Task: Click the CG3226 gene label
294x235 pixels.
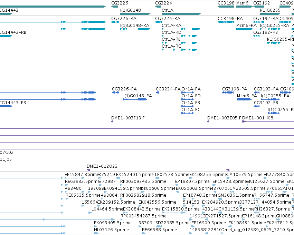Action: pyautogui.click(x=120, y=3)
